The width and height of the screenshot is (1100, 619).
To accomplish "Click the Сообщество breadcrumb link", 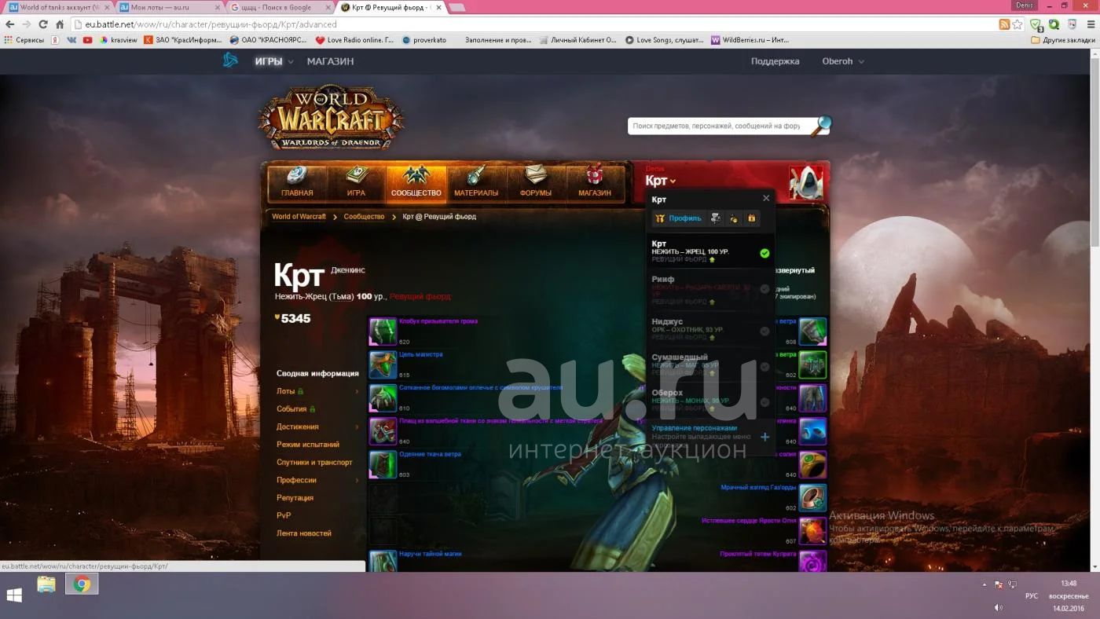I will click(364, 217).
